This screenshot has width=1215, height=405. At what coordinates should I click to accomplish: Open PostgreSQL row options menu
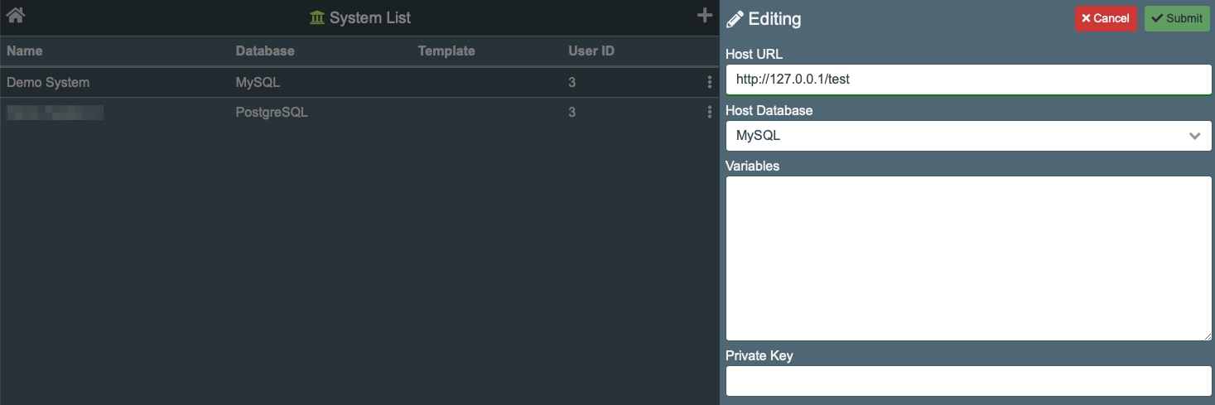tap(709, 113)
